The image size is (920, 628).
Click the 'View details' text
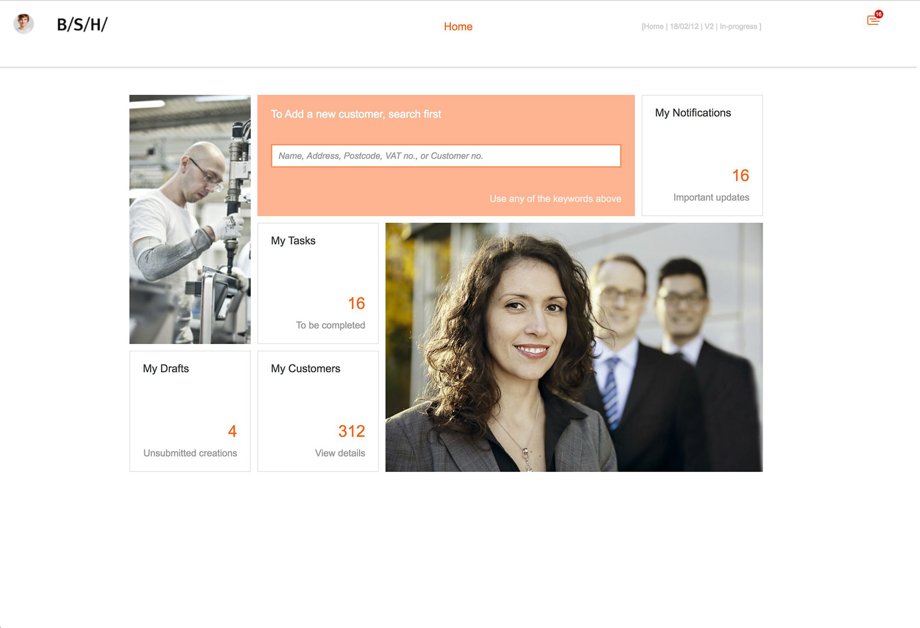coord(340,453)
